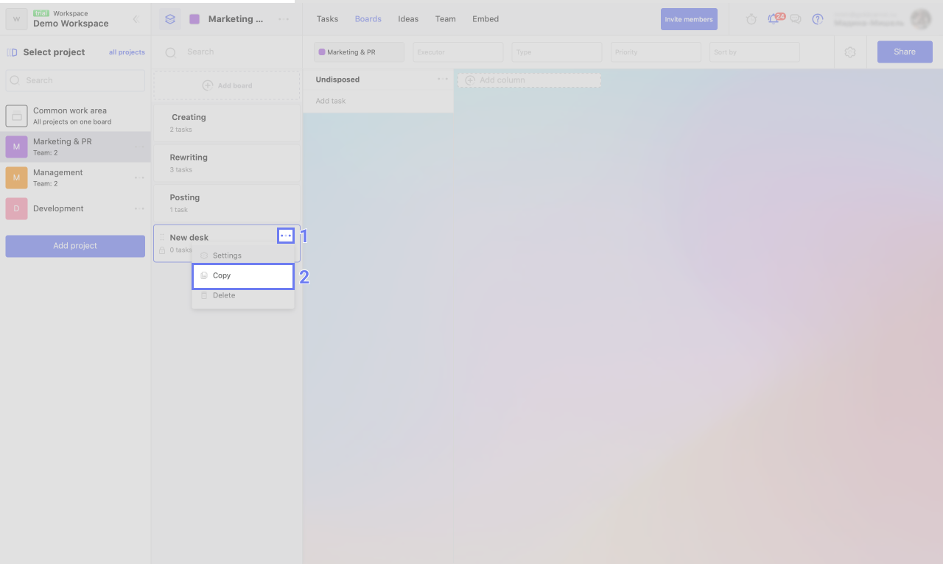Viewport: 943px width, 564px height.
Task: Expand the Priority filter dropdown
Action: (x=655, y=52)
